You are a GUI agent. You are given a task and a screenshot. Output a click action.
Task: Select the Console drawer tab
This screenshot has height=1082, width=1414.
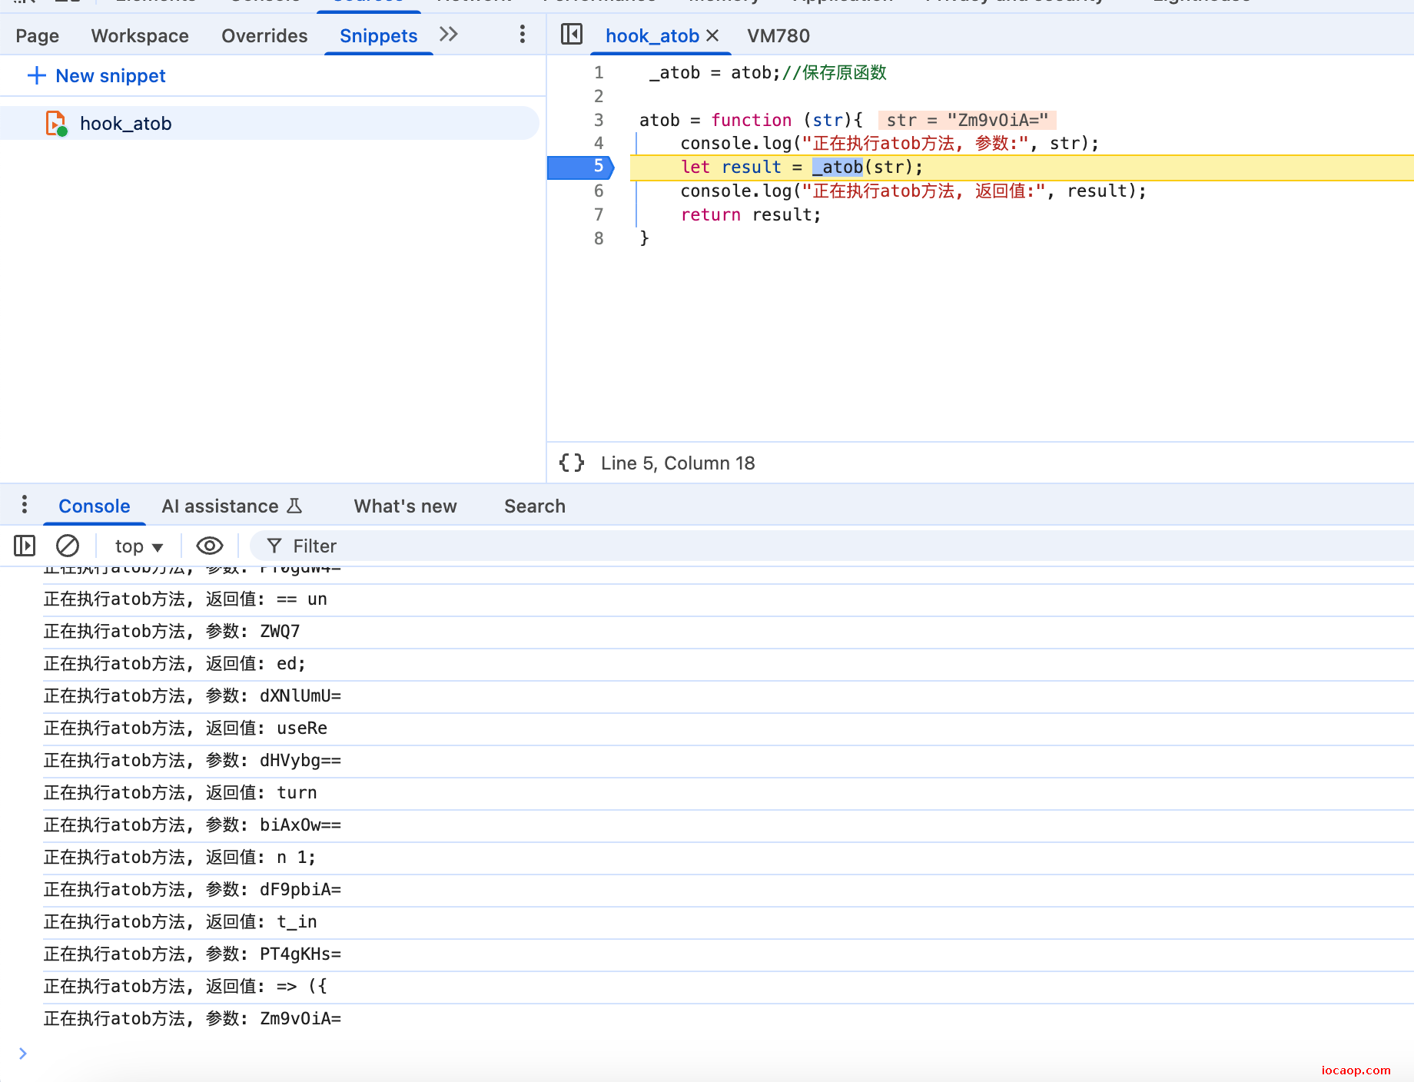click(x=95, y=506)
